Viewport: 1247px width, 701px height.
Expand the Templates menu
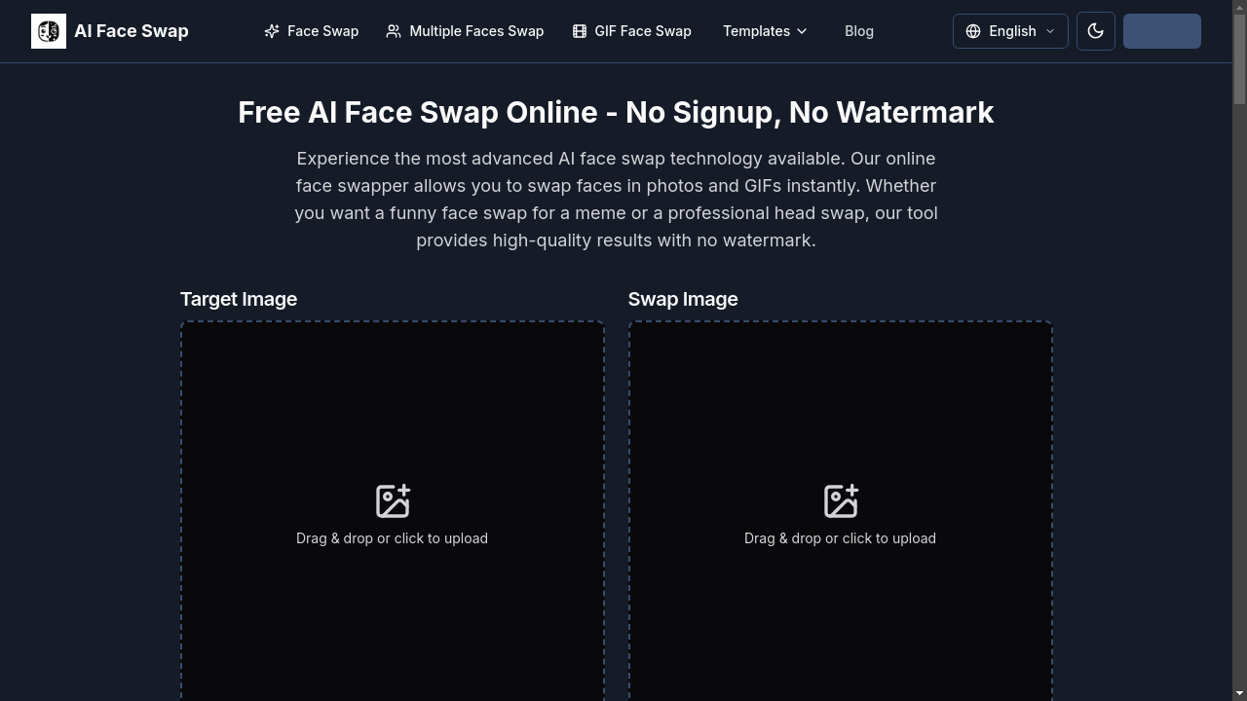click(766, 31)
